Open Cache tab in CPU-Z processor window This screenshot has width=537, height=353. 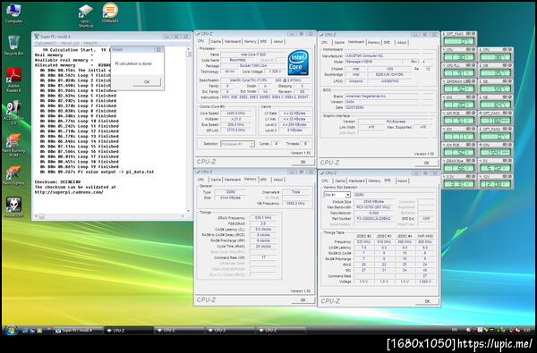click(216, 41)
